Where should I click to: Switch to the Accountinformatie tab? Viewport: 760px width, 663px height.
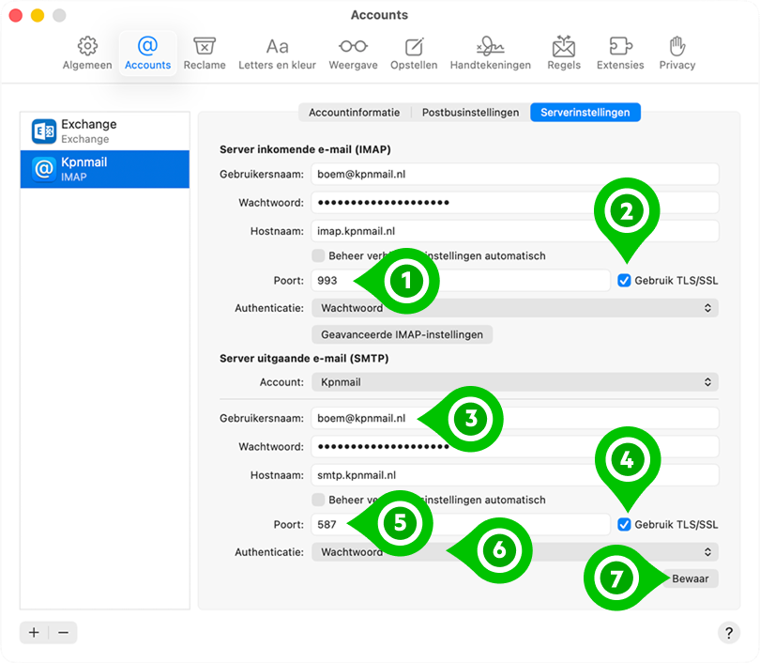pos(353,112)
